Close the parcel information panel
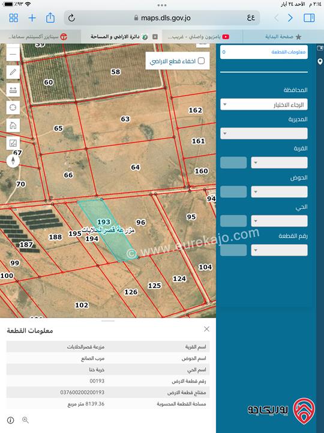Screen dimensions: 324x433 pos(206,329)
